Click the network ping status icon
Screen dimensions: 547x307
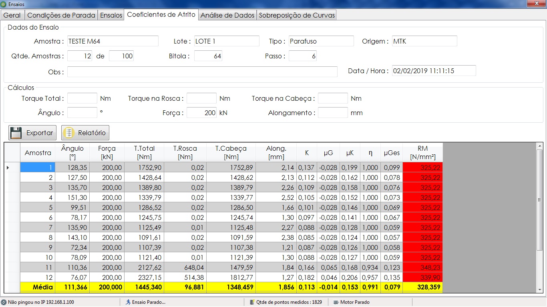4,302
